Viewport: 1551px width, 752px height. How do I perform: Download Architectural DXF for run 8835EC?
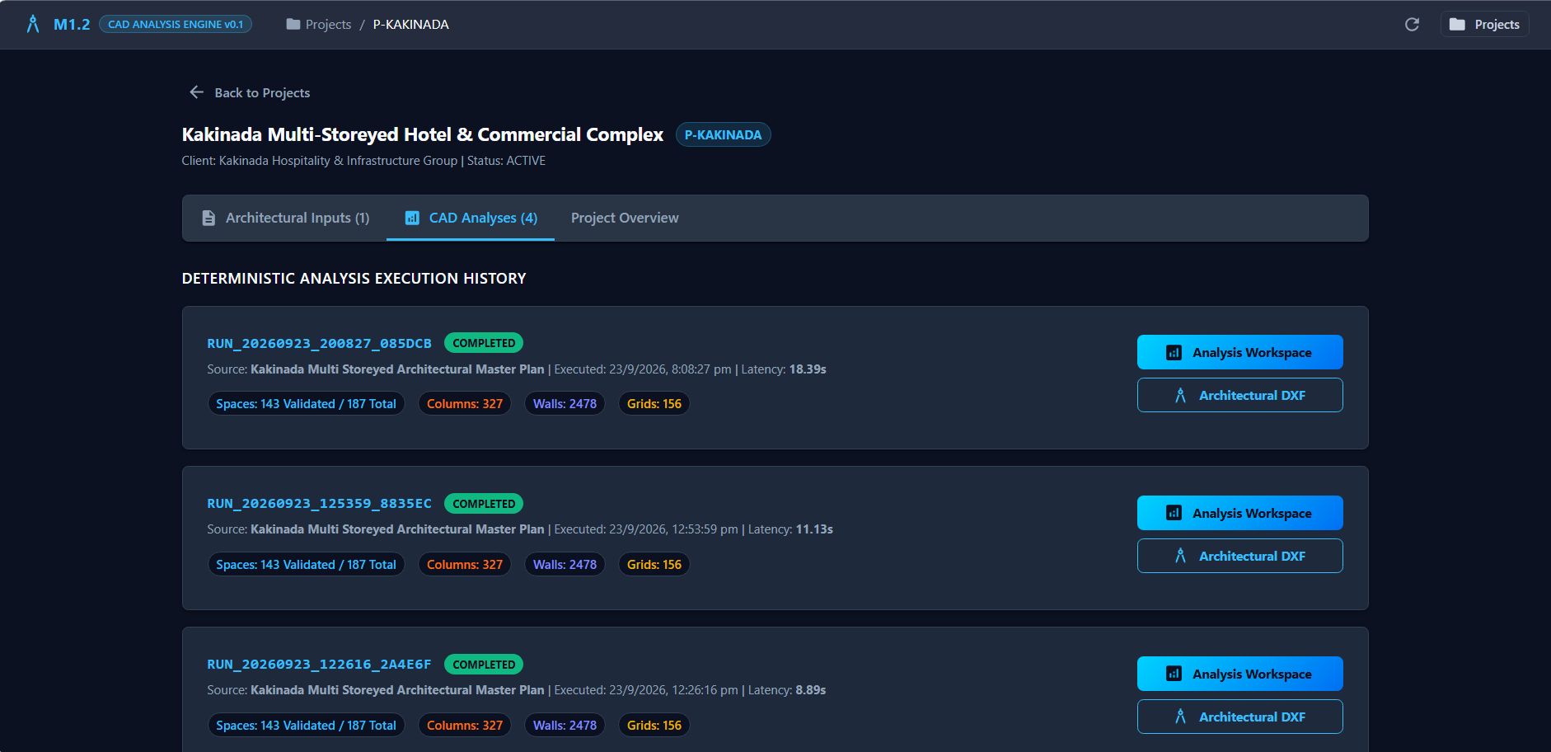pos(1239,556)
